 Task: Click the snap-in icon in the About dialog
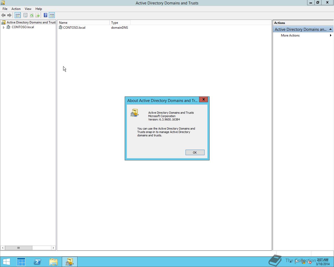(x=135, y=113)
